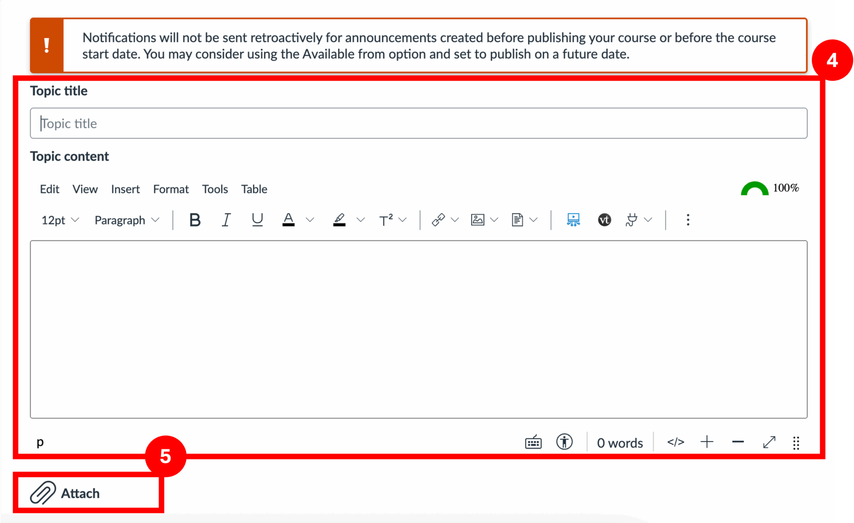Toggle bold formatting

click(x=195, y=220)
